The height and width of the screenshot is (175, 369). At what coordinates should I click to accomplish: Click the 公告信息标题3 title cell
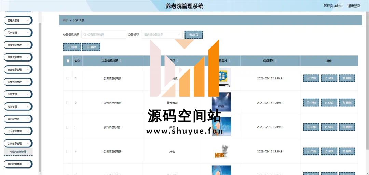(x=112, y=127)
